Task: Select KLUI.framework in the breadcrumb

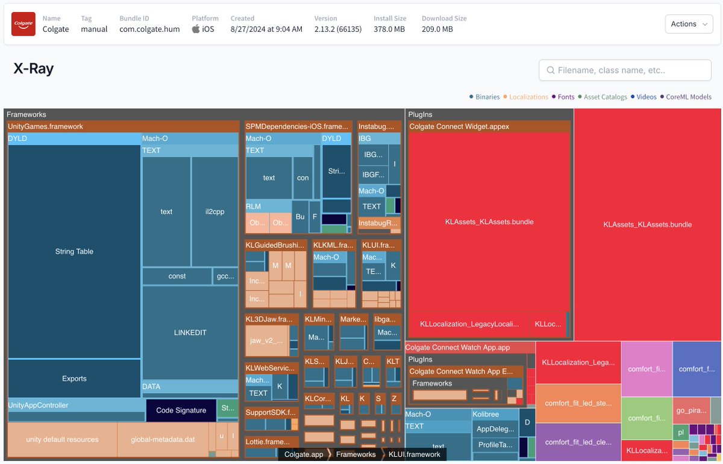Action: point(415,454)
